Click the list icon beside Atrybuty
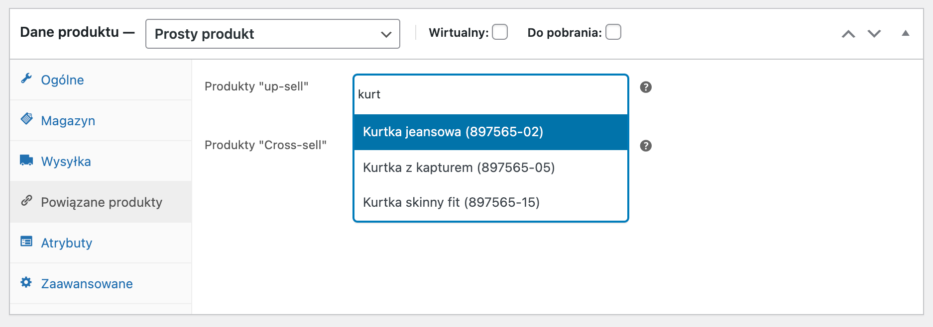The height and width of the screenshot is (327, 933). click(26, 242)
